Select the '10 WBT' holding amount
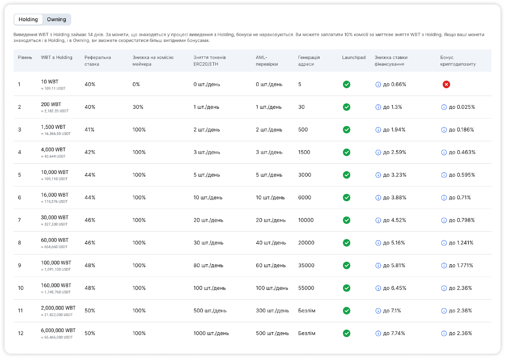This screenshot has width=505, height=358. pyautogui.click(x=50, y=82)
